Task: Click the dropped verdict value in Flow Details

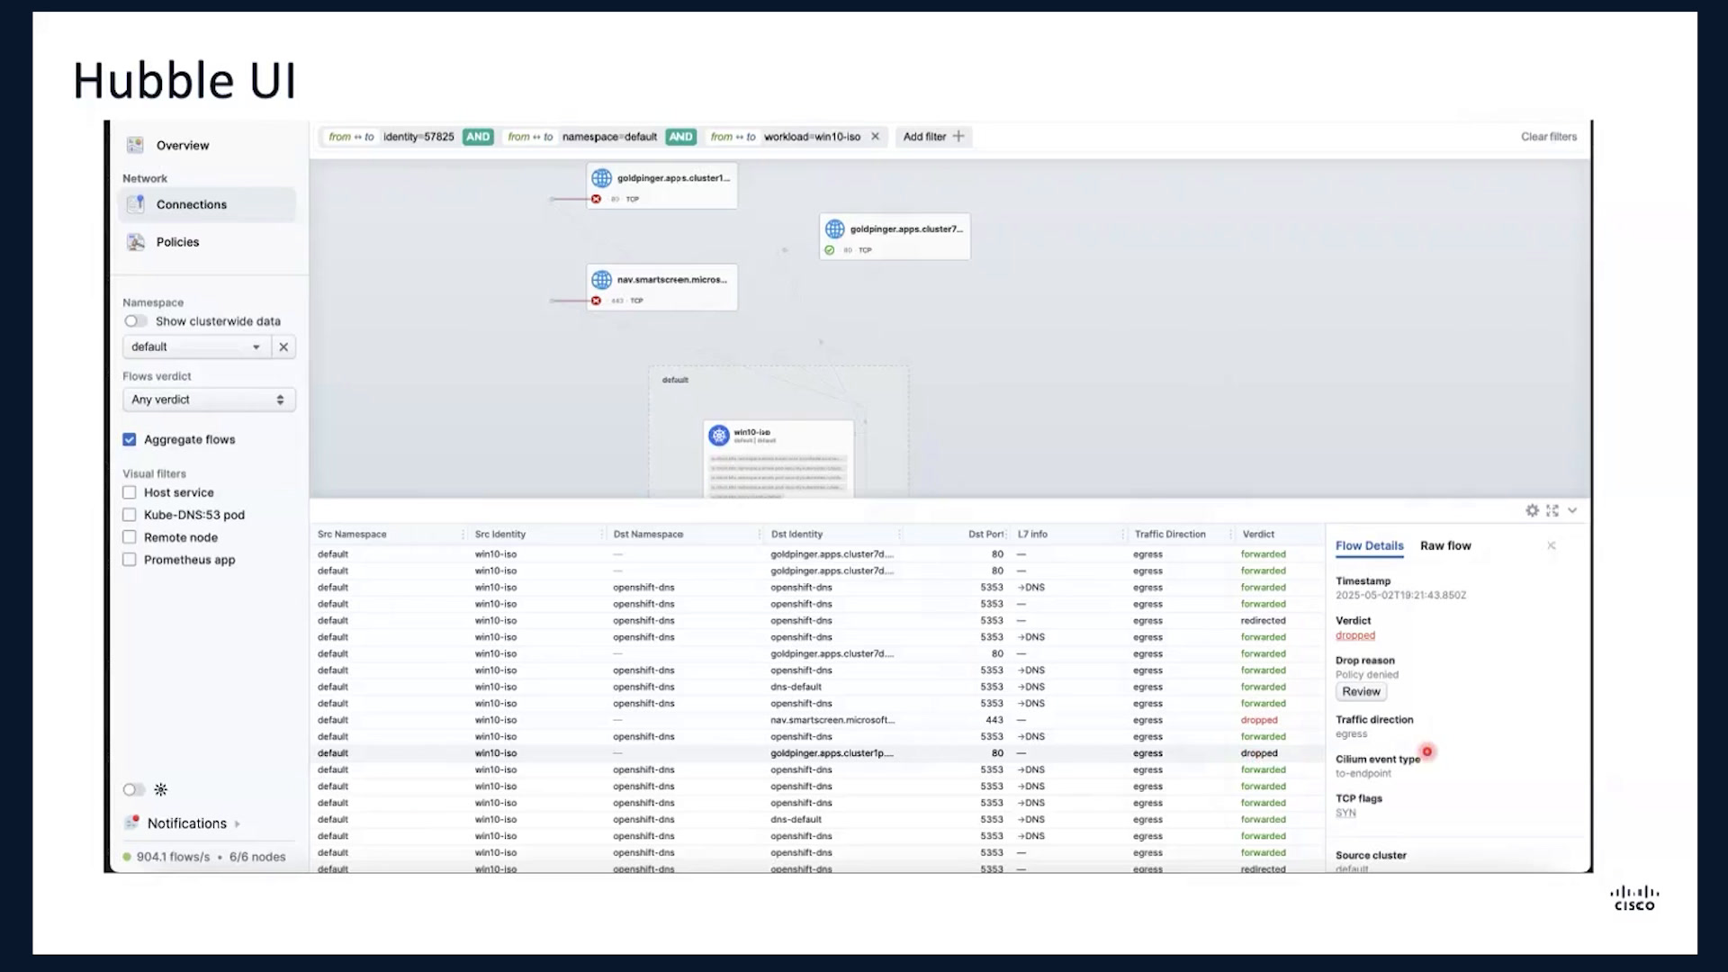Action: 1355,635
